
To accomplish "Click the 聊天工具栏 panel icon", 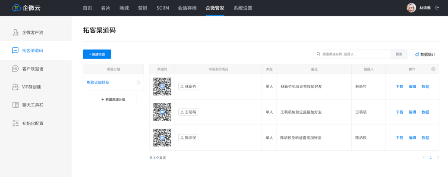I will (16, 105).
